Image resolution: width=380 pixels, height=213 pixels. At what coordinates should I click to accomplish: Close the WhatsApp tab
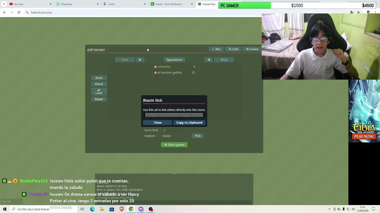[98, 4]
